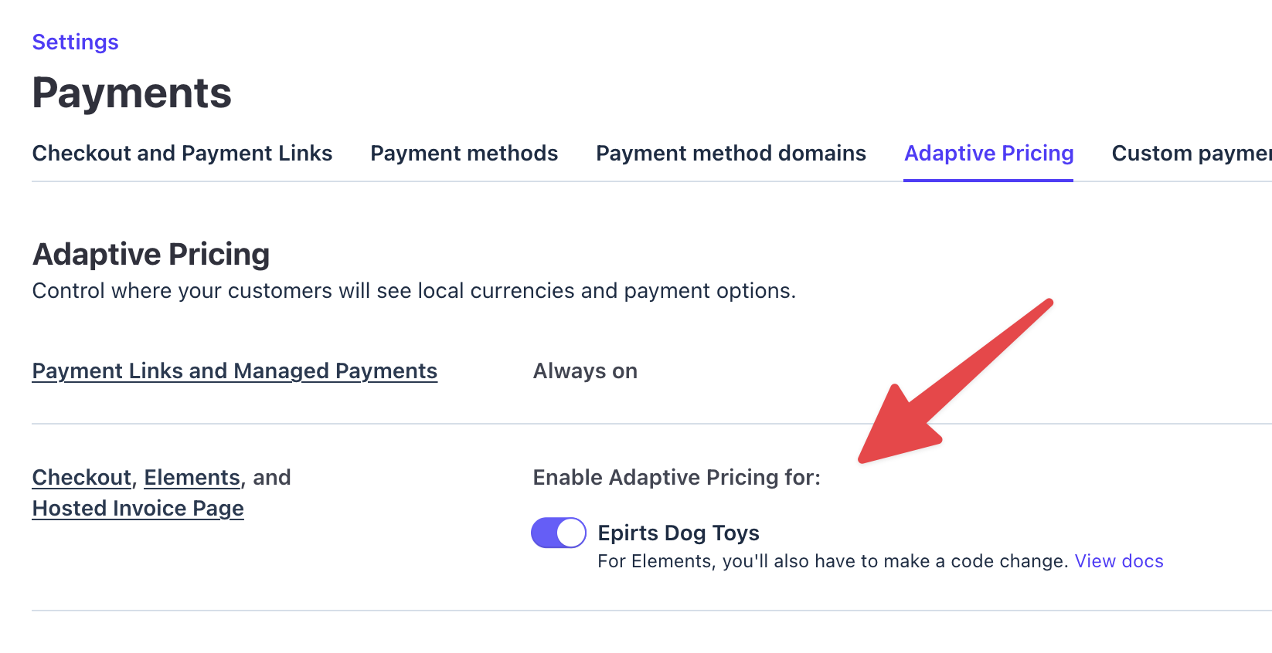Follow the Elements link
The width and height of the screenshot is (1272, 653).
(x=192, y=477)
